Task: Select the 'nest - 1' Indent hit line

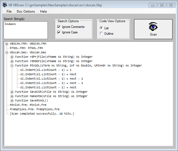Action: [x=52, y=79]
